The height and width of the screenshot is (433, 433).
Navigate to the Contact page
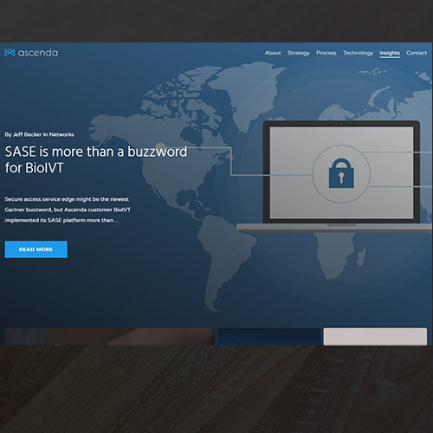pyautogui.click(x=417, y=53)
